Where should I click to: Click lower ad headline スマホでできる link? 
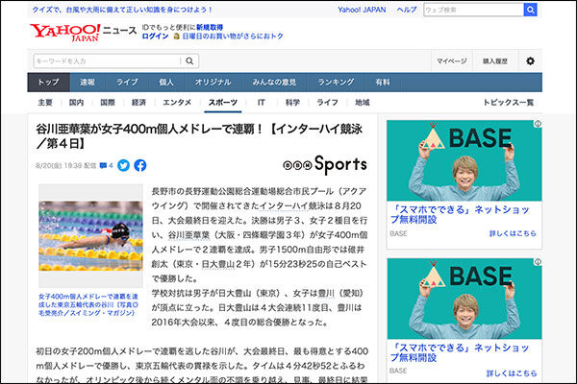tap(460, 352)
